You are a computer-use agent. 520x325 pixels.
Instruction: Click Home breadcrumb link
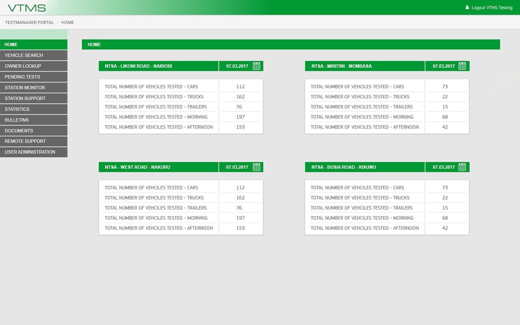(x=67, y=22)
